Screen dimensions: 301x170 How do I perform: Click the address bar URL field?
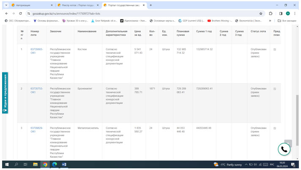click(127, 14)
